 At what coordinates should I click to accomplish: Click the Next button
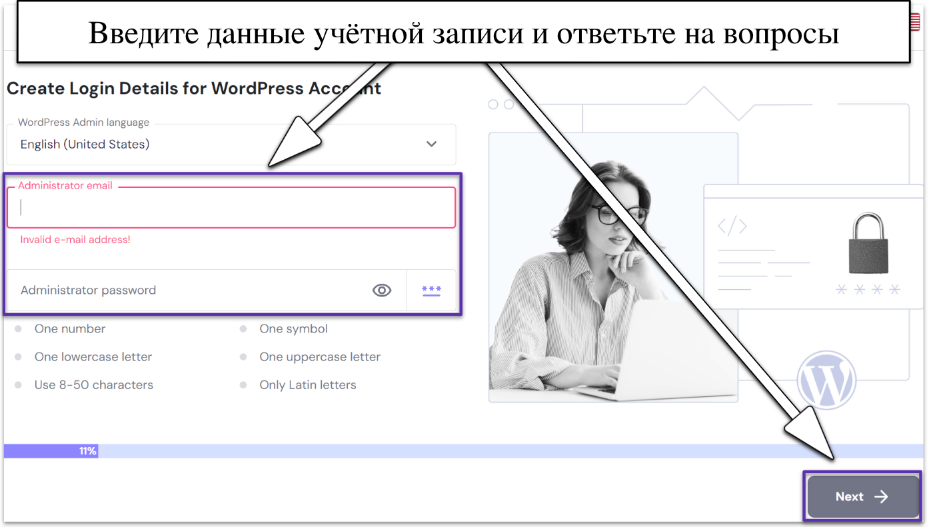pyautogui.click(x=862, y=496)
